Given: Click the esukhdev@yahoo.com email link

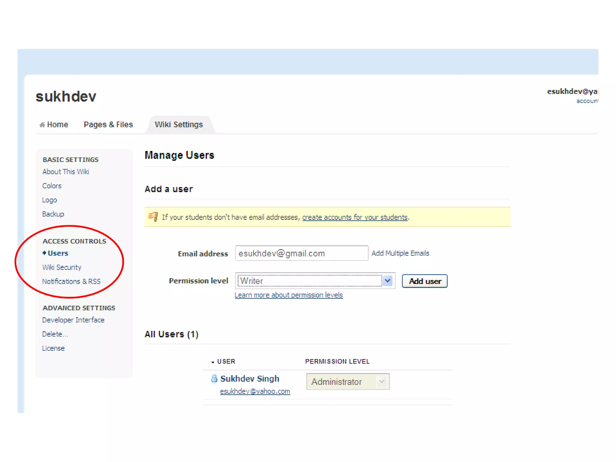Looking at the screenshot, I should pos(255,391).
